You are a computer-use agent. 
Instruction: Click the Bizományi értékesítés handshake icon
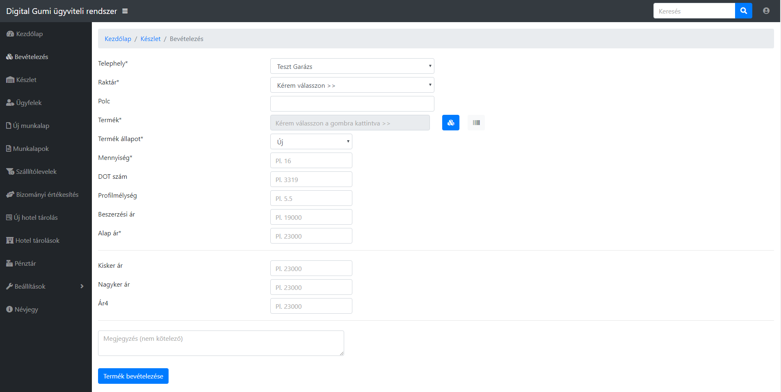coord(10,195)
